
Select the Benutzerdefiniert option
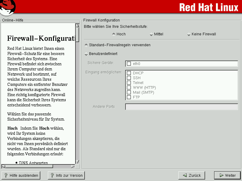86,54
